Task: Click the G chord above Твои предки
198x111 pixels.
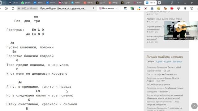Action: pos(17,60)
